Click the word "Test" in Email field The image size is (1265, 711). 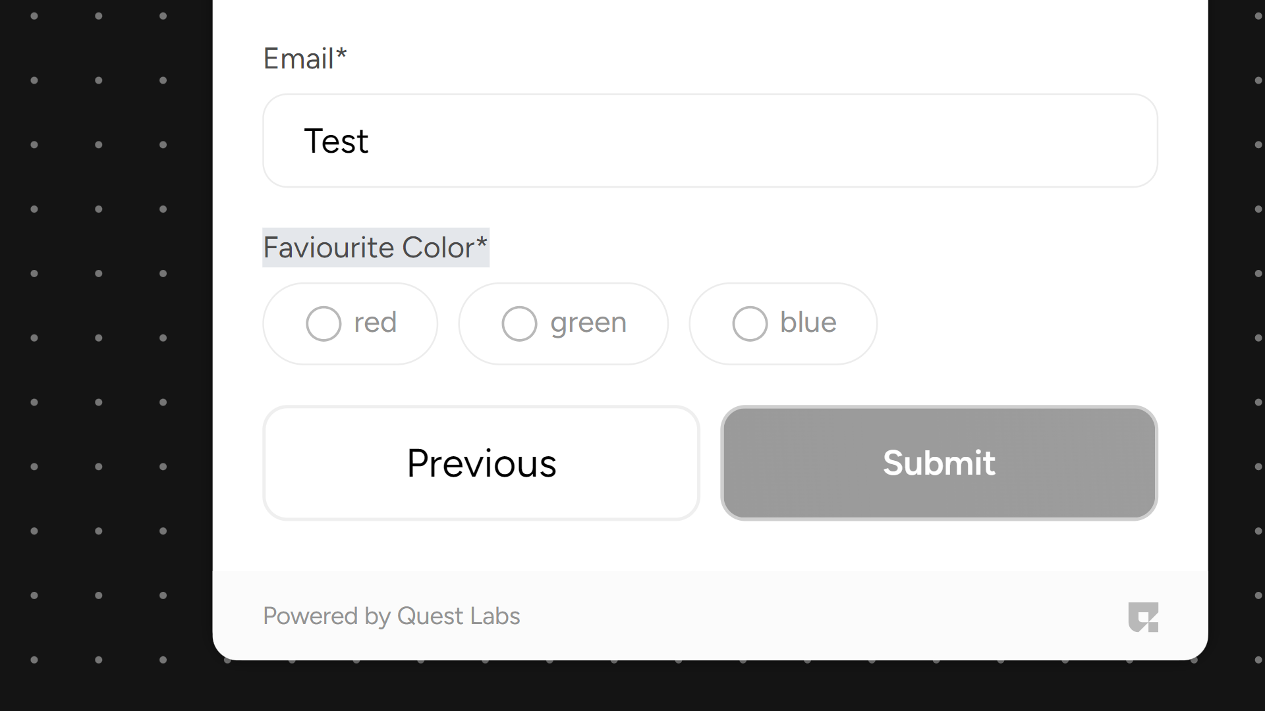click(x=336, y=141)
